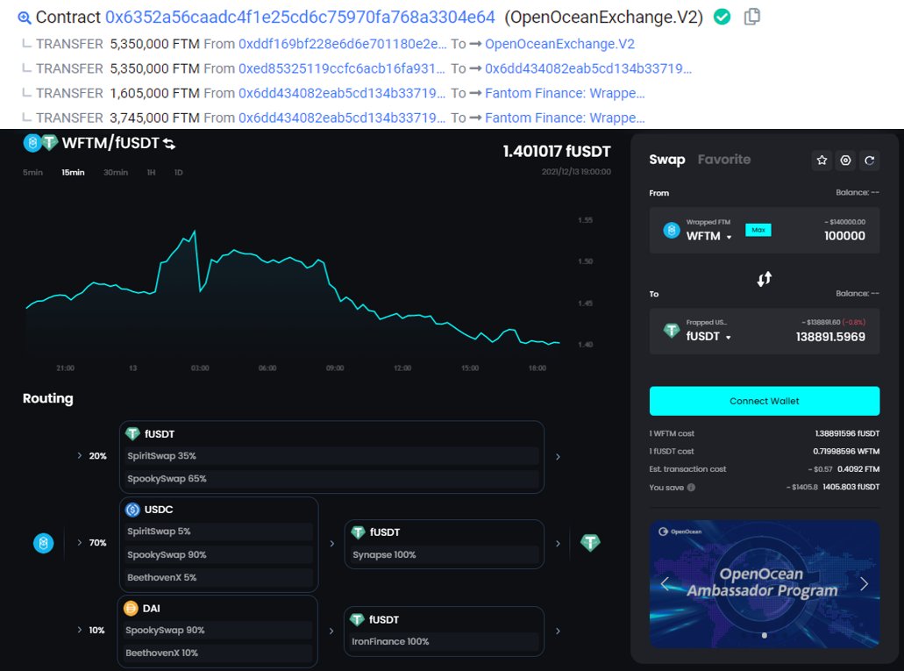Click the WFTM source token icon in routing
Viewport: 904px width, 671px height.
coord(43,543)
